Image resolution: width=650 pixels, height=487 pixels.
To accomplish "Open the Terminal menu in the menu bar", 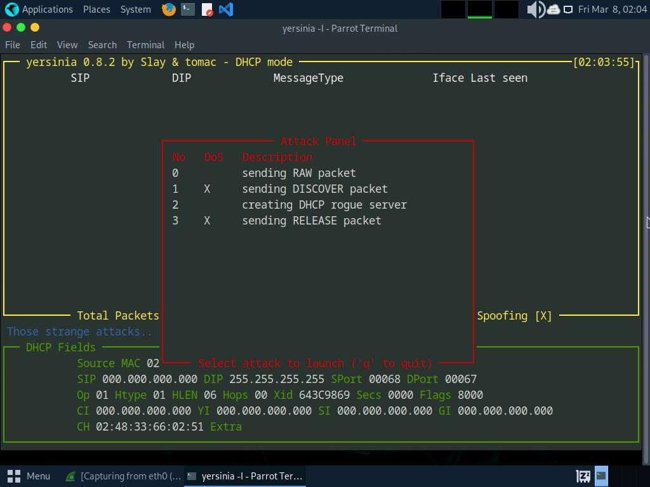I will (x=145, y=45).
